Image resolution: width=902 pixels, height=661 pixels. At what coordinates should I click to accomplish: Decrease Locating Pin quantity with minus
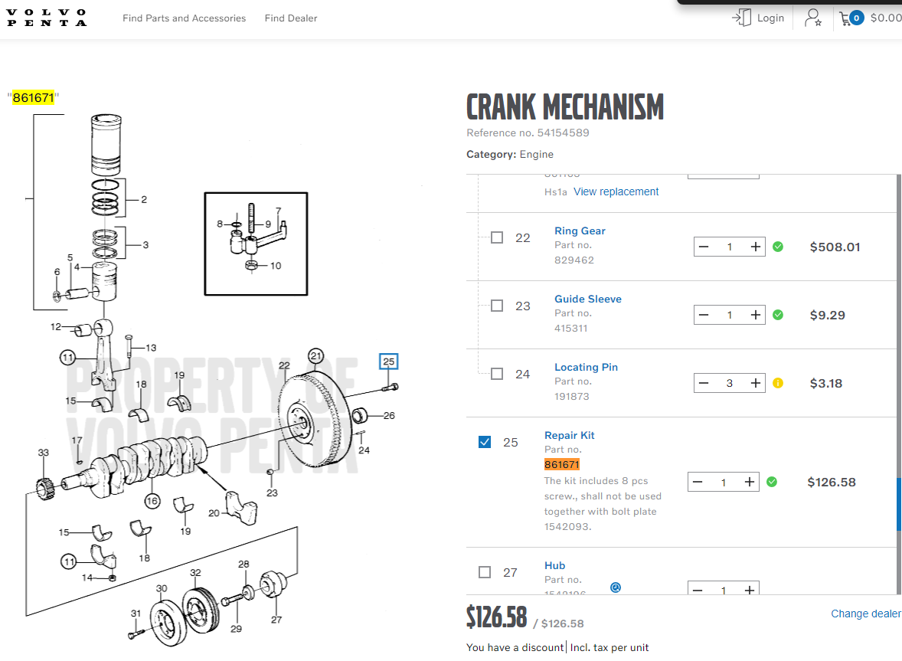[704, 383]
